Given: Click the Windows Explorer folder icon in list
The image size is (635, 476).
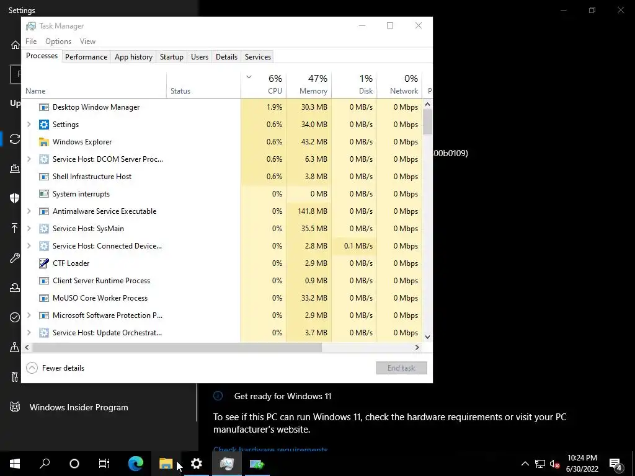Looking at the screenshot, I should pyautogui.click(x=44, y=142).
